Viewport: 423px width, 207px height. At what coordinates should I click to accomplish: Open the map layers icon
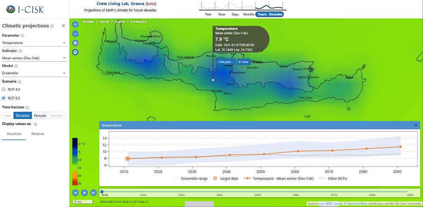point(75,43)
